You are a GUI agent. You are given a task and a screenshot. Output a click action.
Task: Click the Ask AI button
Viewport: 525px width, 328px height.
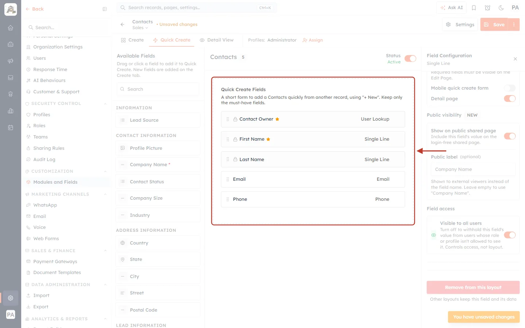(x=452, y=8)
